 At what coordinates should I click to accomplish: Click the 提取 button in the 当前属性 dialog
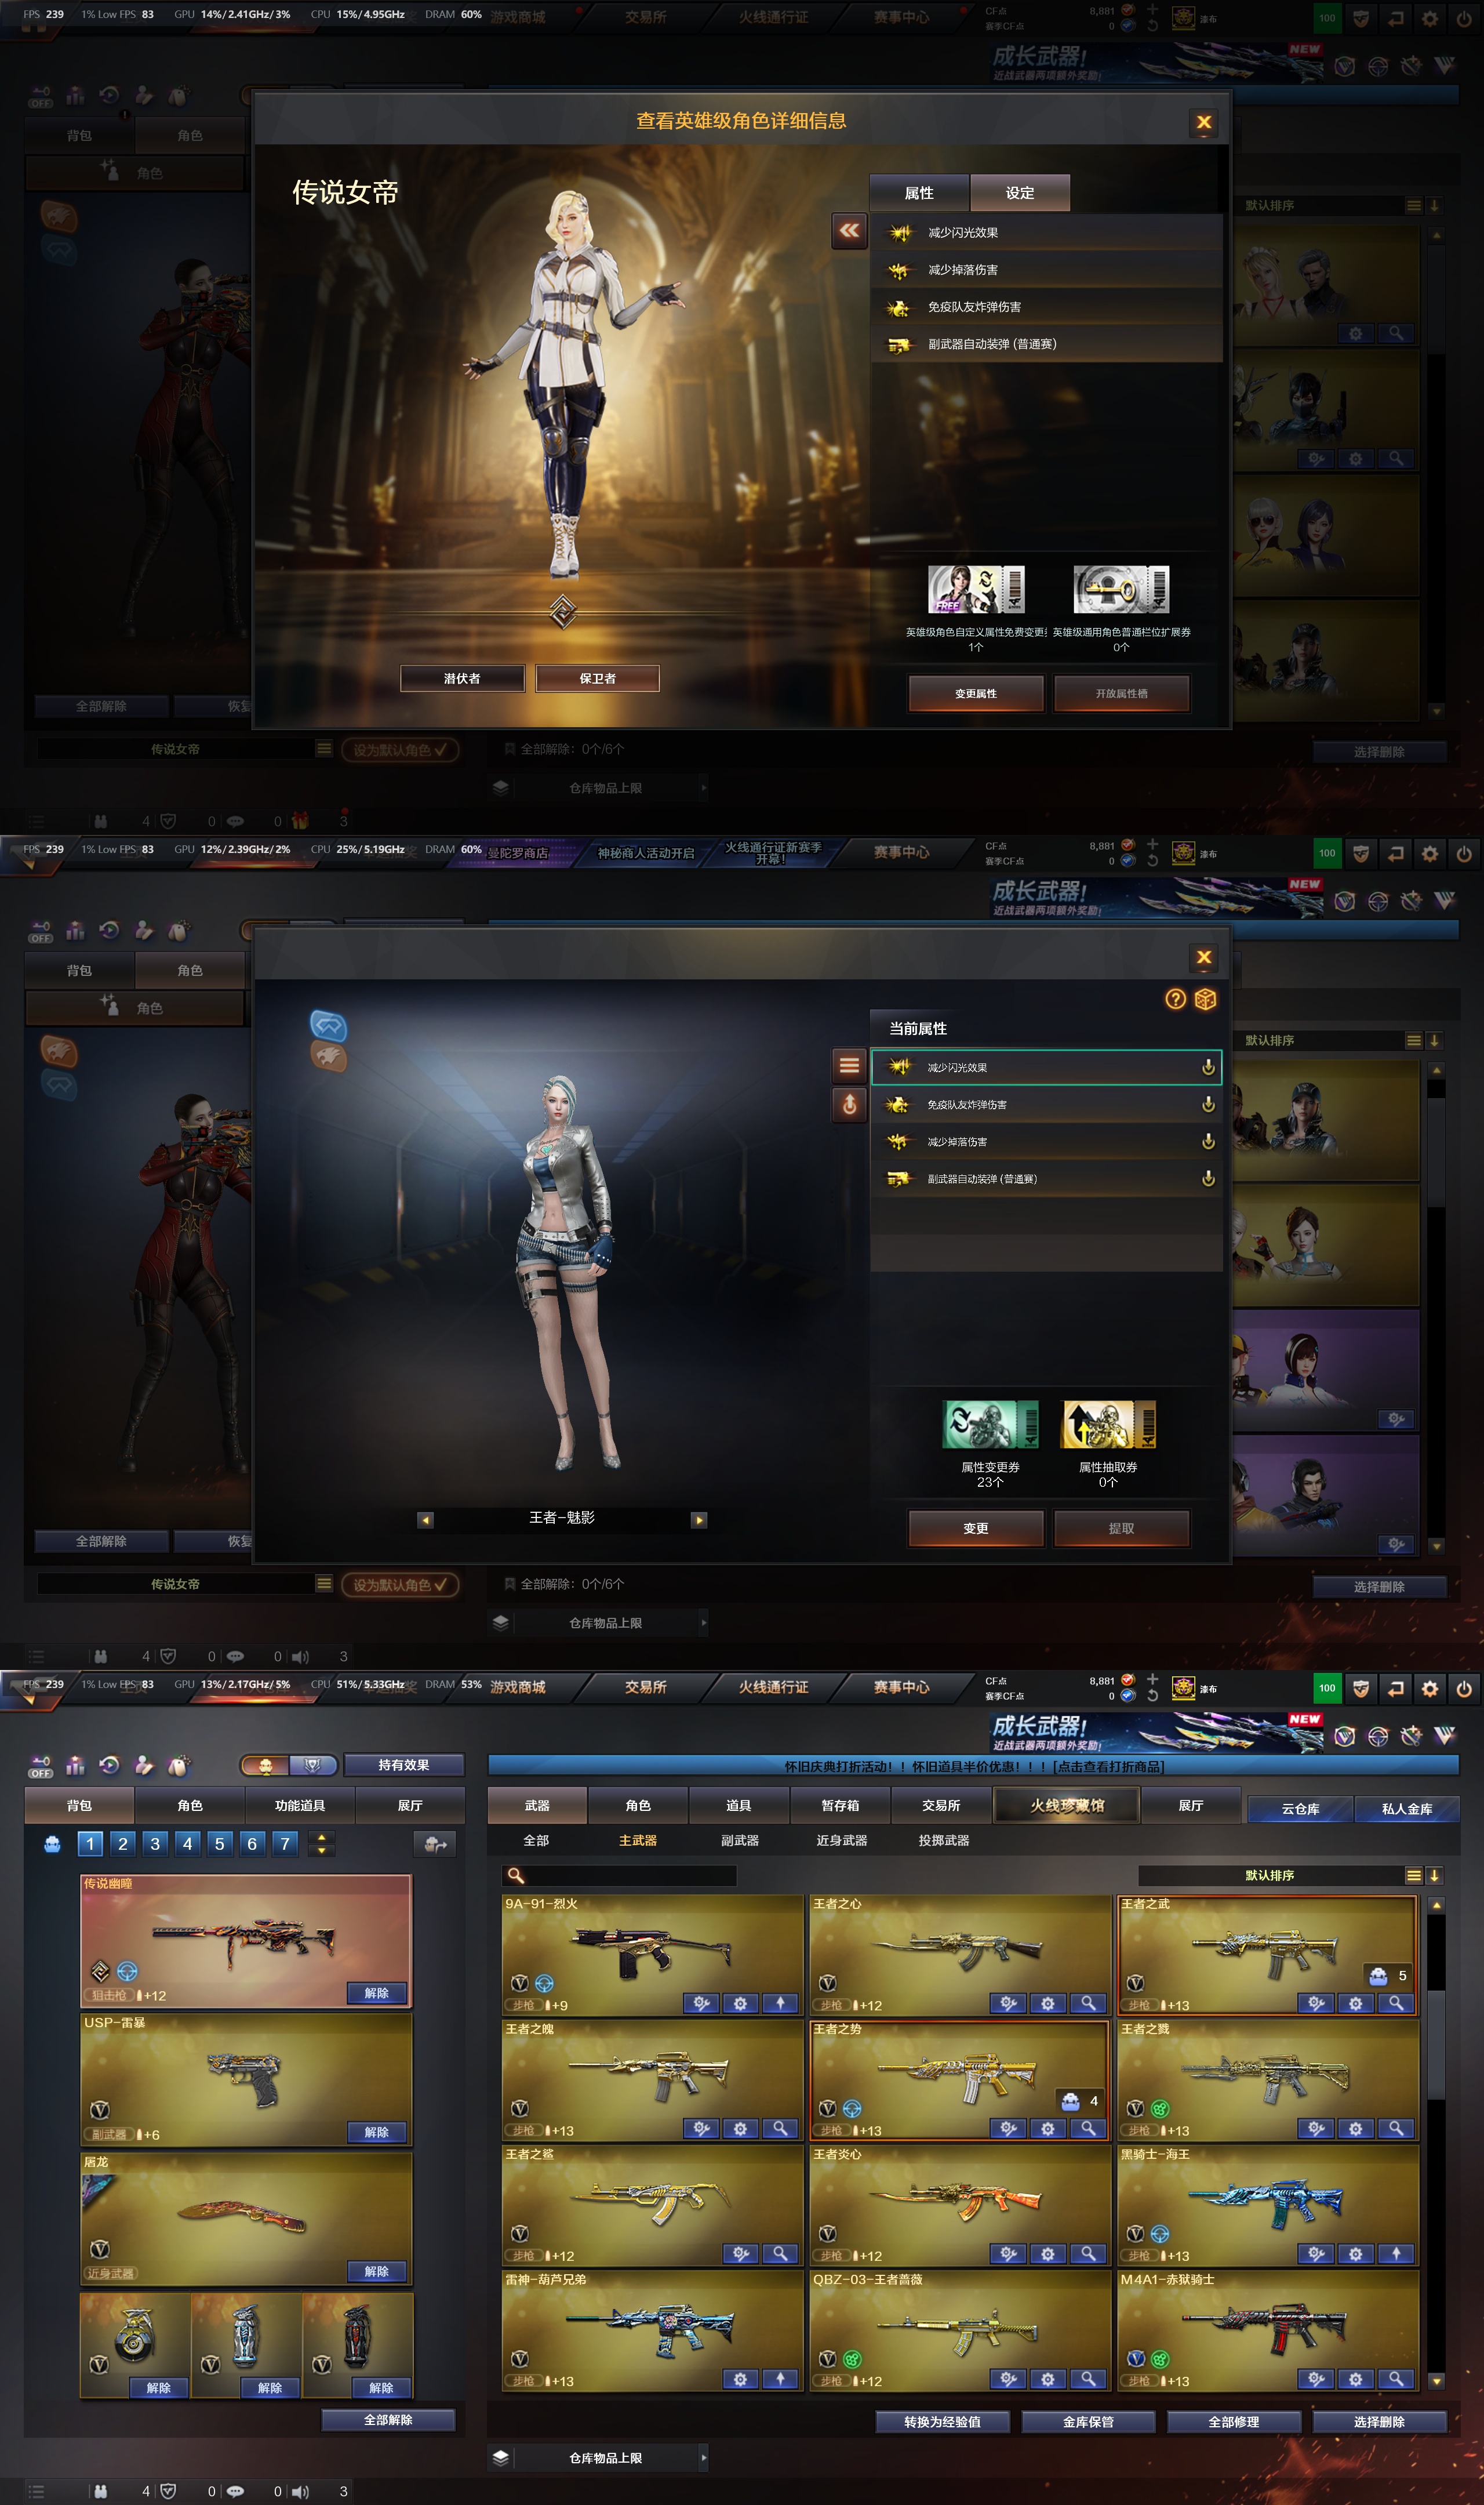coord(1122,1528)
